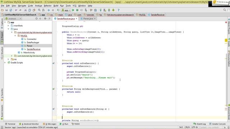Expand the Gradle Scripts node
Viewport: 230px width, 129px height.
pos(5,63)
